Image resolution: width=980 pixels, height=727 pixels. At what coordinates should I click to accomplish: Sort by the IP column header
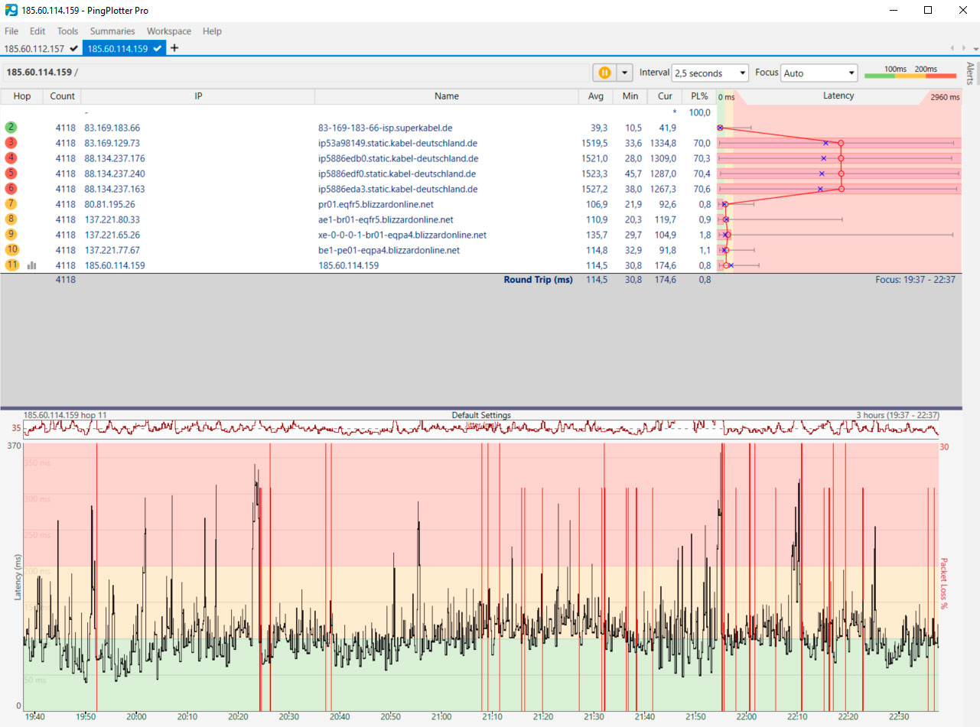198,96
